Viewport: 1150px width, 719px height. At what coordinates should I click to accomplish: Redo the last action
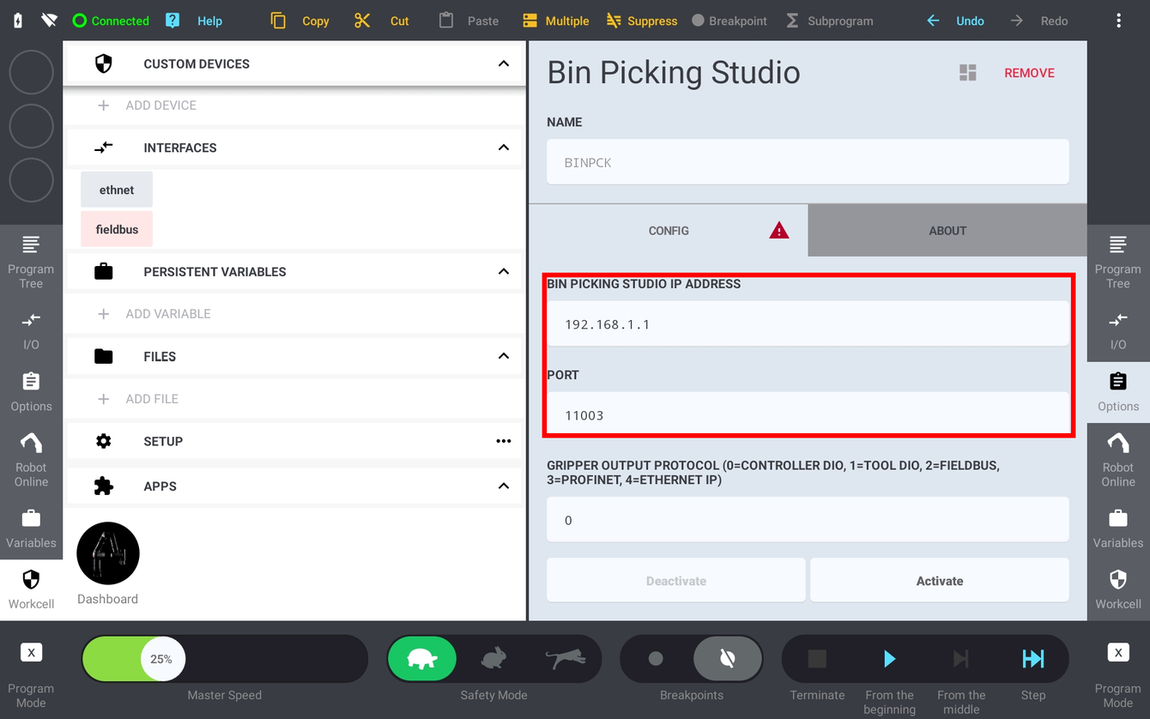point(1038,21)
